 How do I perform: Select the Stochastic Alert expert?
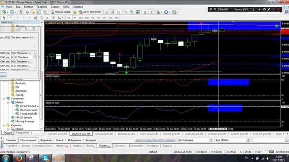28,110
